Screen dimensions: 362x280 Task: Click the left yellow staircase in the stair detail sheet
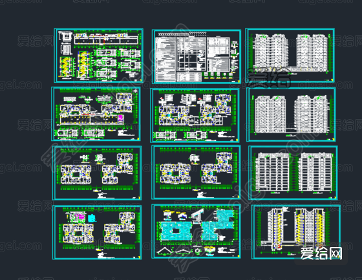pos(65,67)
